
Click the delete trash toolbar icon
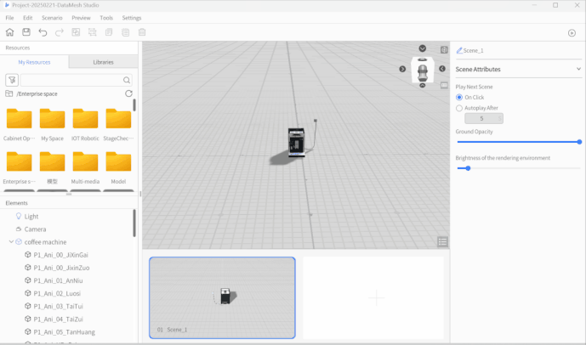[x=142, y=32]
